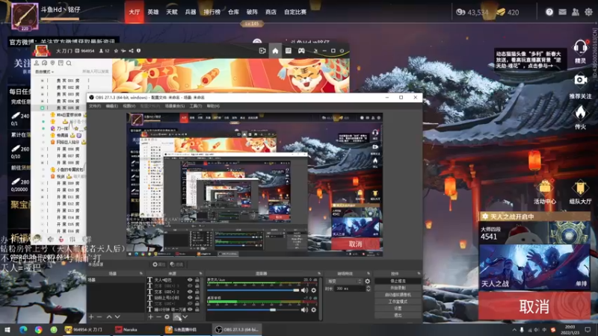Open 自由模式 dropdown in YY panel
This screenshot has width=598, height=336.
click(45, 72)
